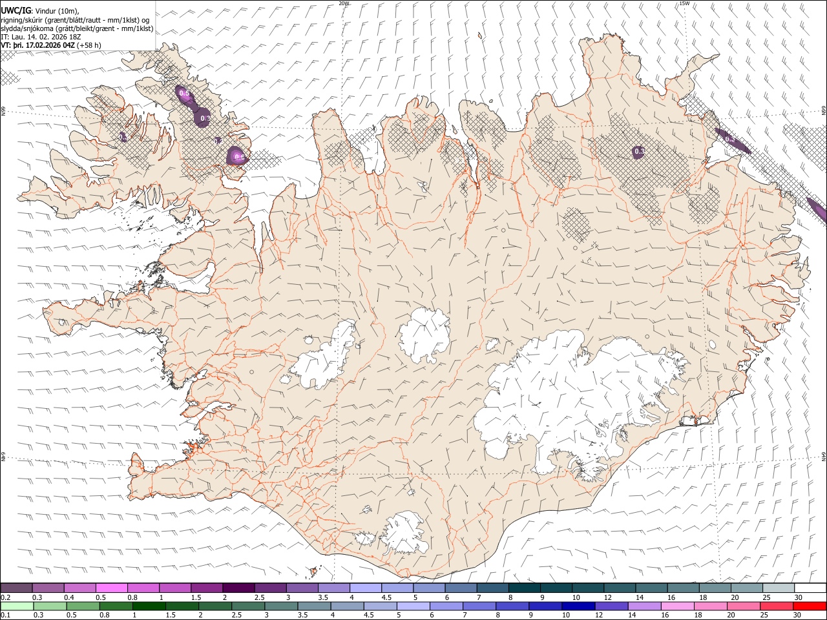827x620 pixels.
Task: Click the upper legend swatch between 12 and 14
Action: (x=620, y=588)
